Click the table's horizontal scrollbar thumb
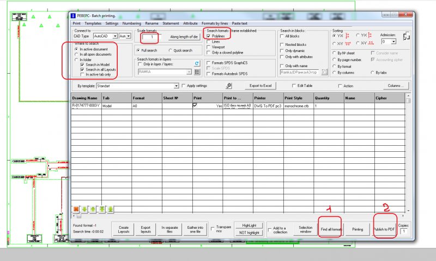This screenshot has height=261, width=436. click(x=79, y=216)
